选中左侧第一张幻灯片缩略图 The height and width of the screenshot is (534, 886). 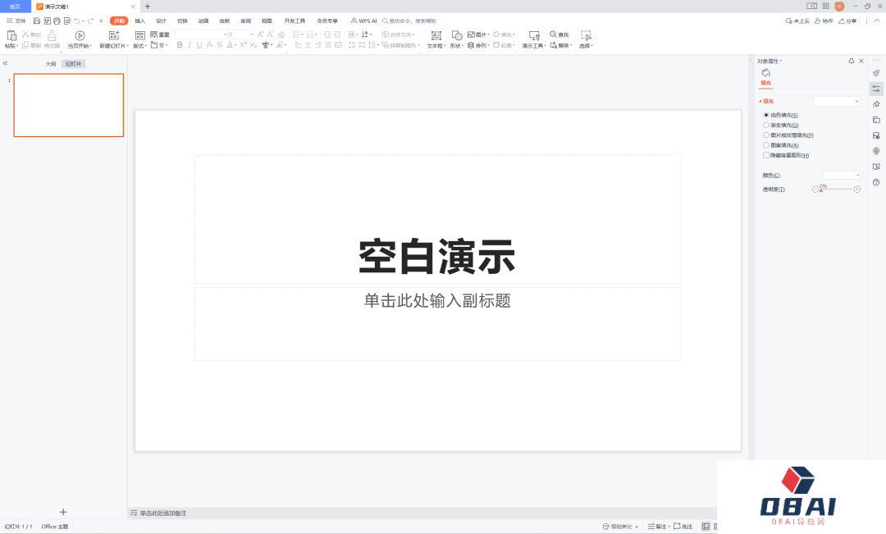click(x=68, y=105)
